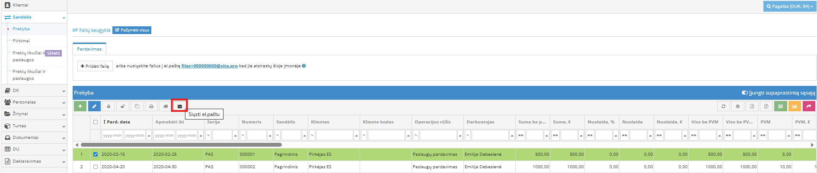Open the orange bar chart report icon

(795, 106)
